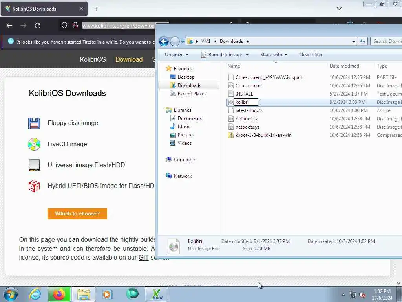Open the Share with dropdown
The height and width of the screenshot is (302, 402).
(274, 55)
